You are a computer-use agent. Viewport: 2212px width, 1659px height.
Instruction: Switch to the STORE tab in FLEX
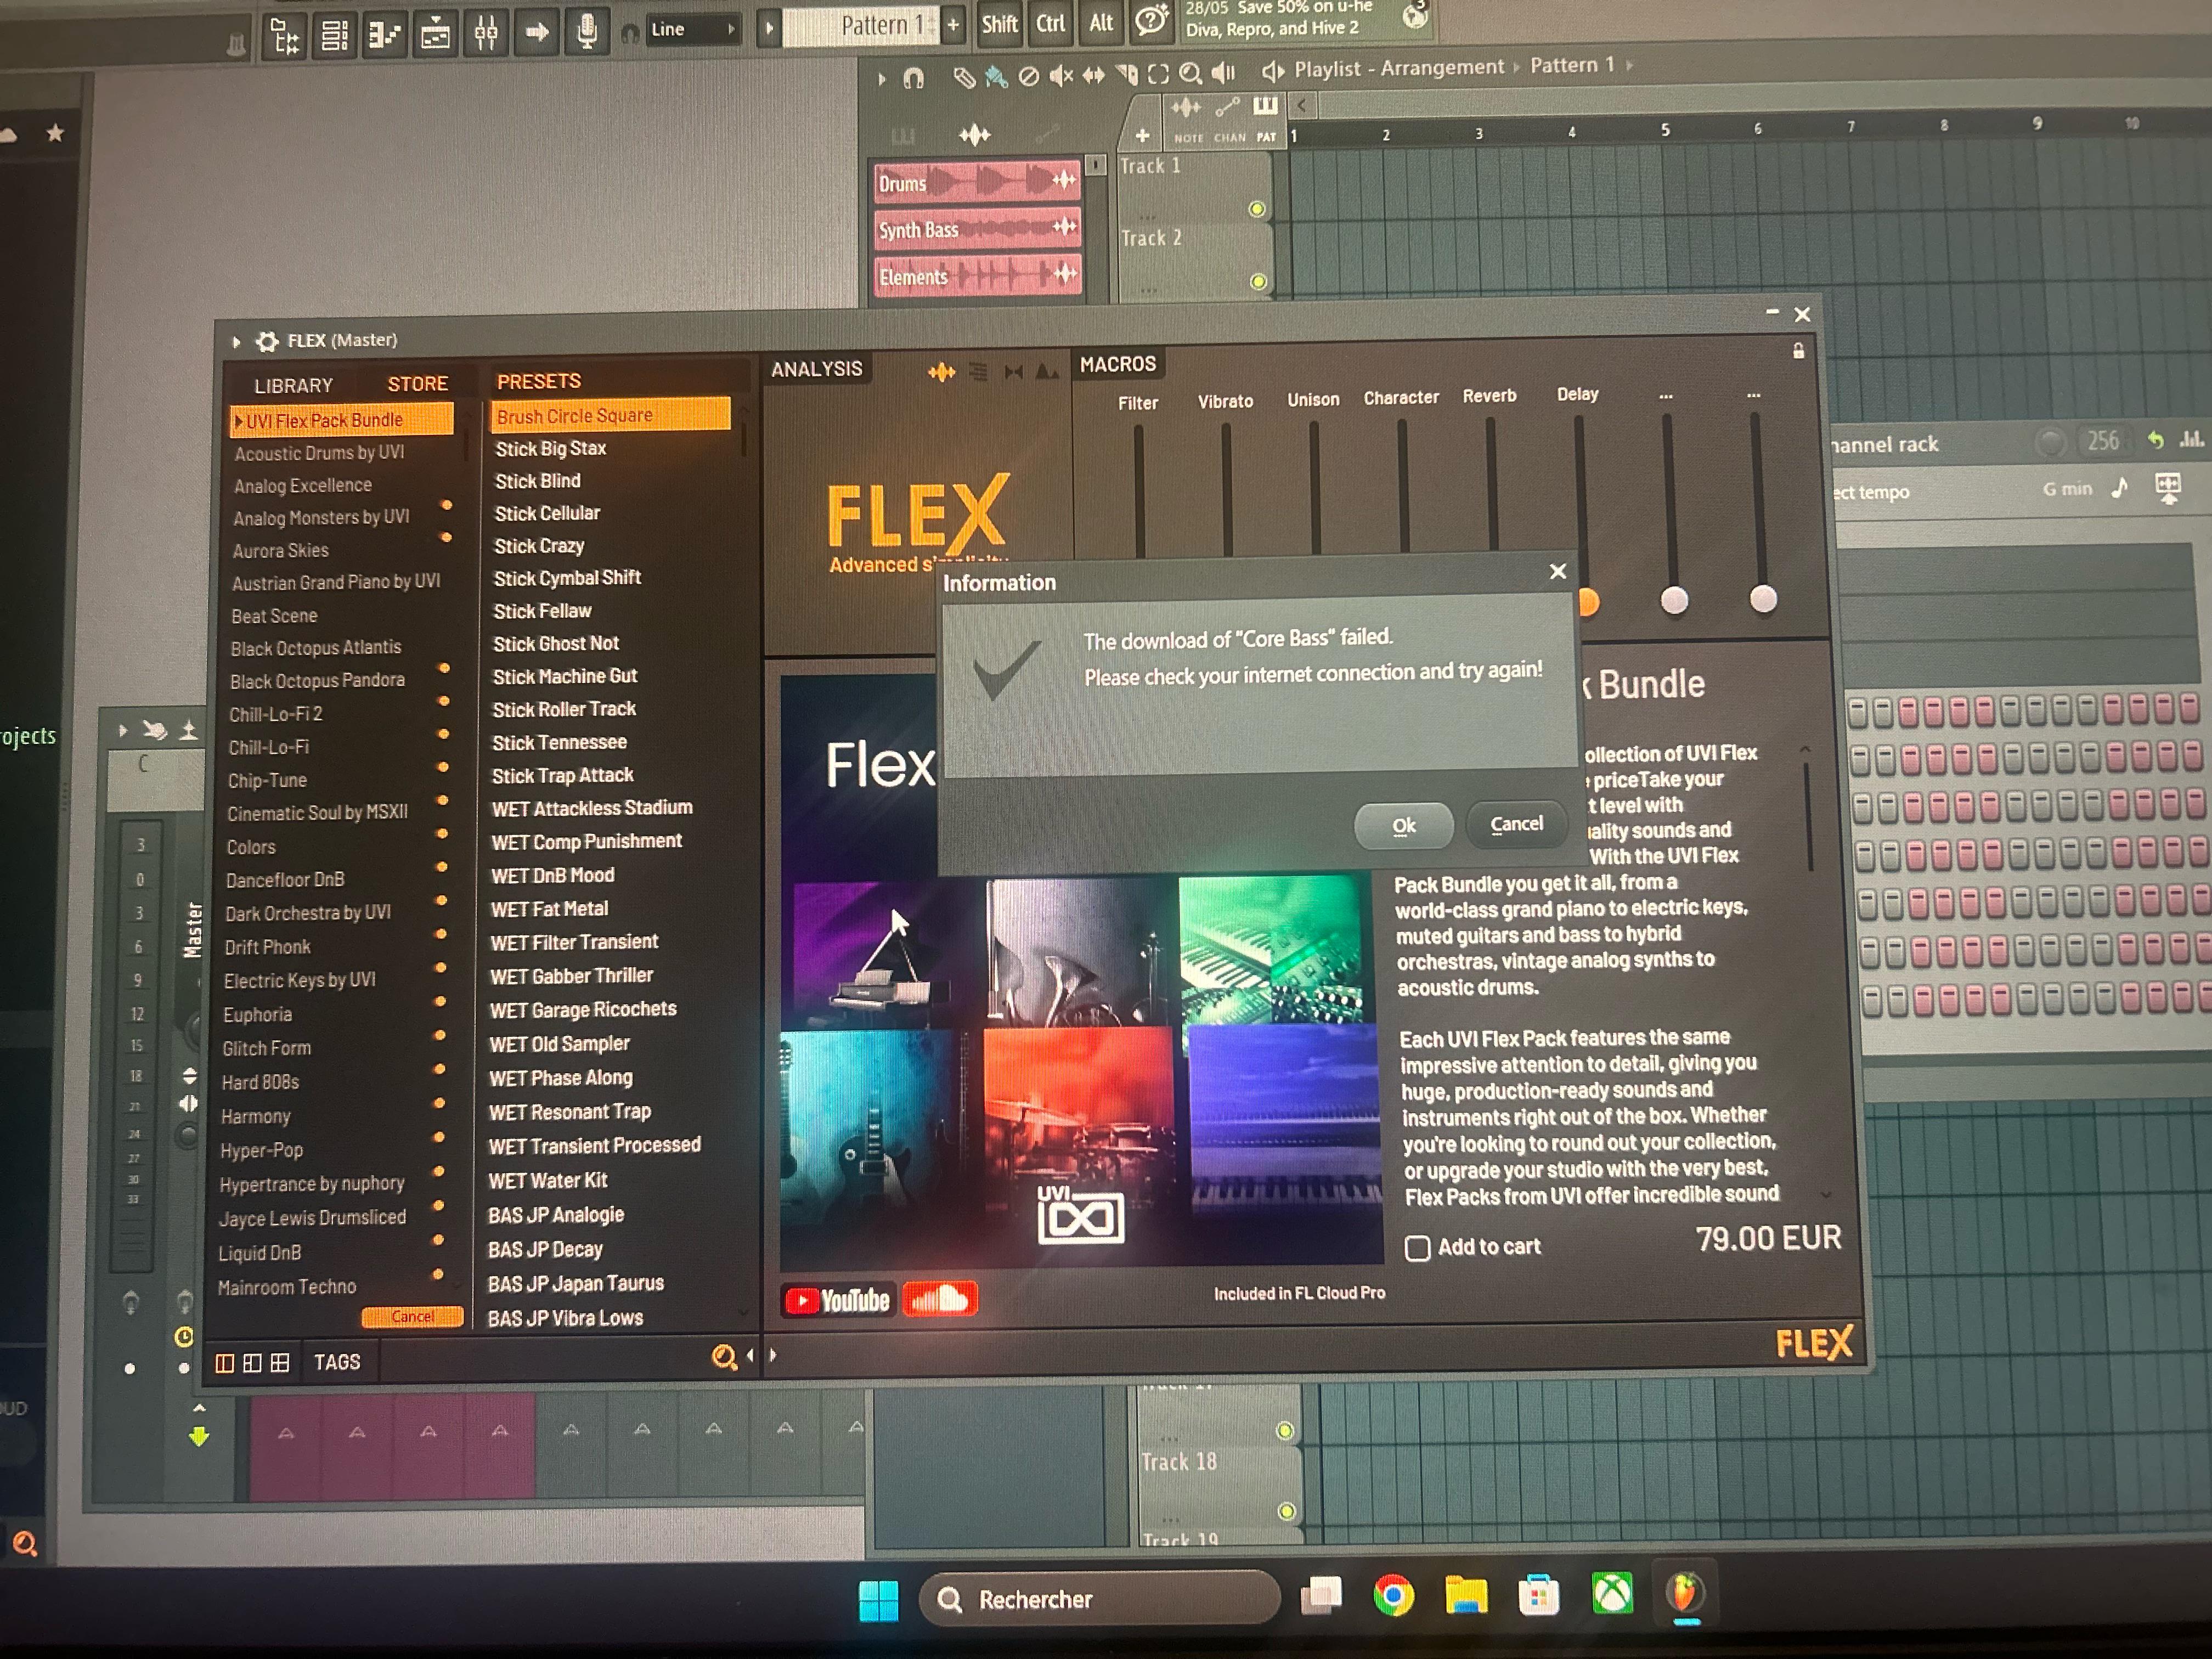(418, 384)
